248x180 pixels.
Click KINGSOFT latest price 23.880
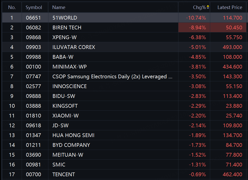click(x=234, y=106)
